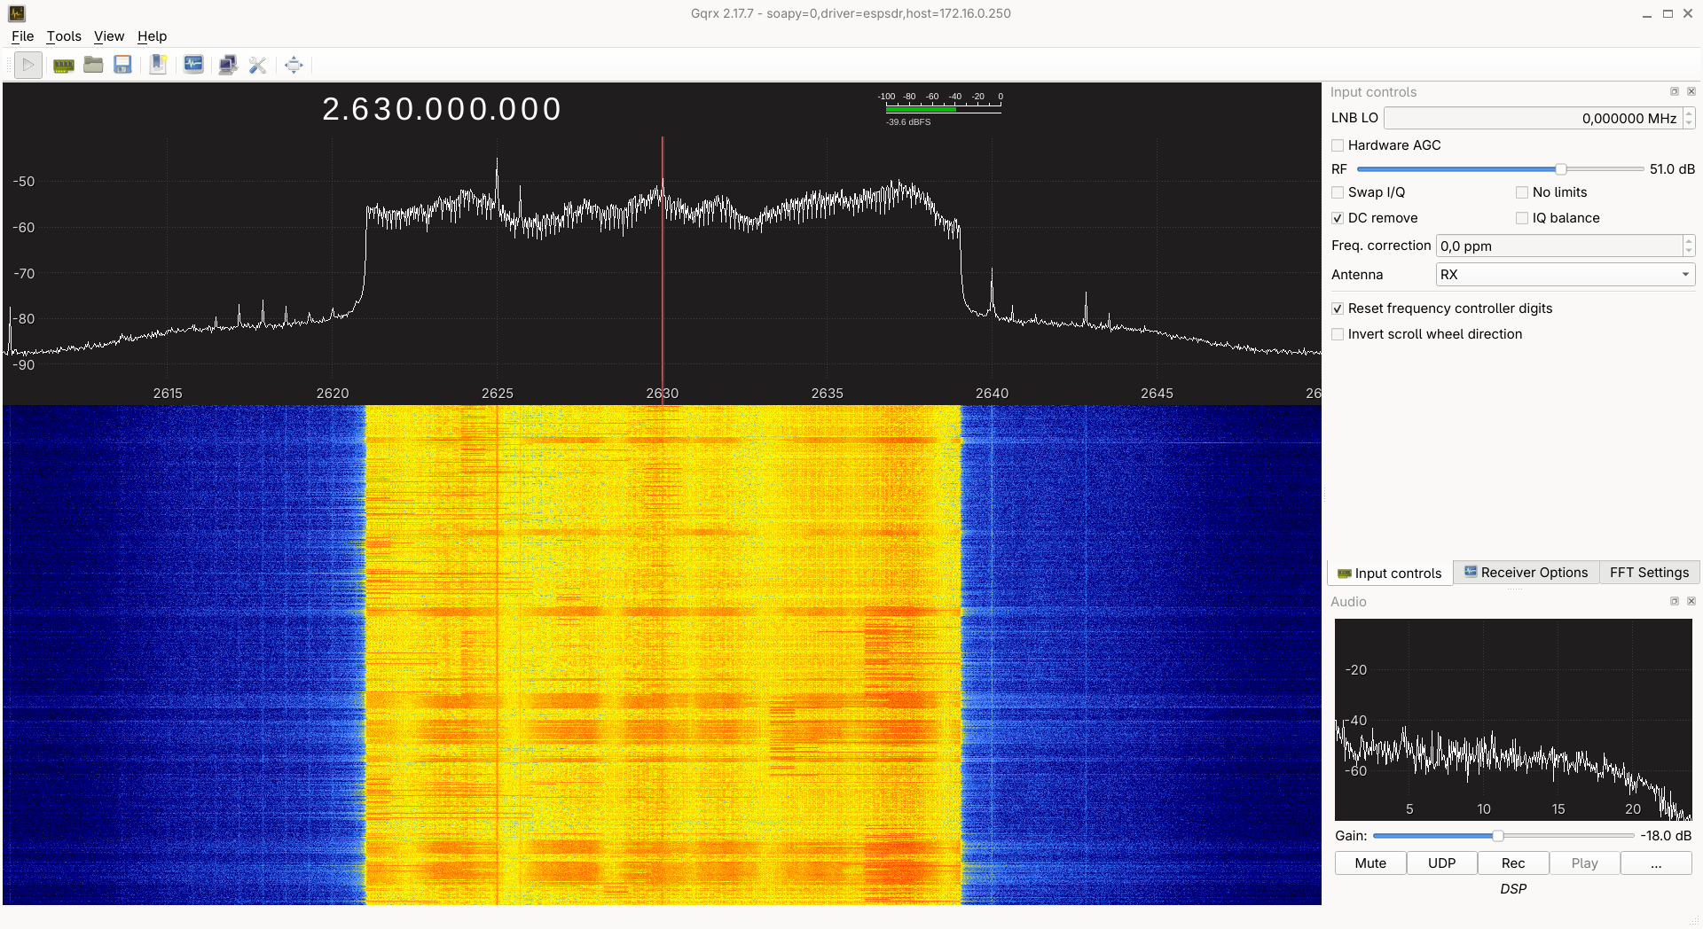Click the -18.0 dB audio gain value
This screenshot has width=1703, height=929.
point(1666,836)
